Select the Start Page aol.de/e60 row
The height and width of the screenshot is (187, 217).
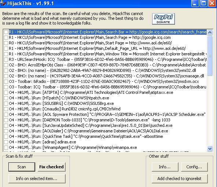click(x=90, y=43)
